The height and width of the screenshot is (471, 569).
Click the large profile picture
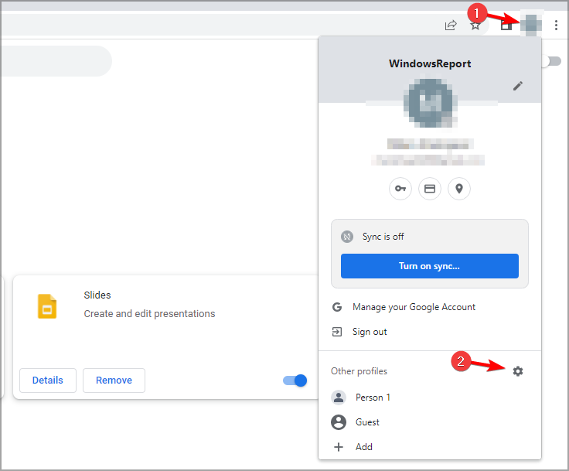pos(431,103)
